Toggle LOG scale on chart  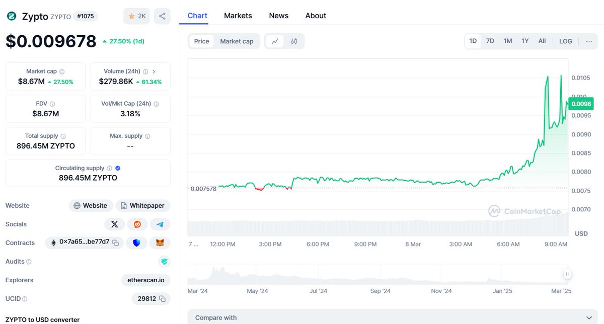click(566, 41)
